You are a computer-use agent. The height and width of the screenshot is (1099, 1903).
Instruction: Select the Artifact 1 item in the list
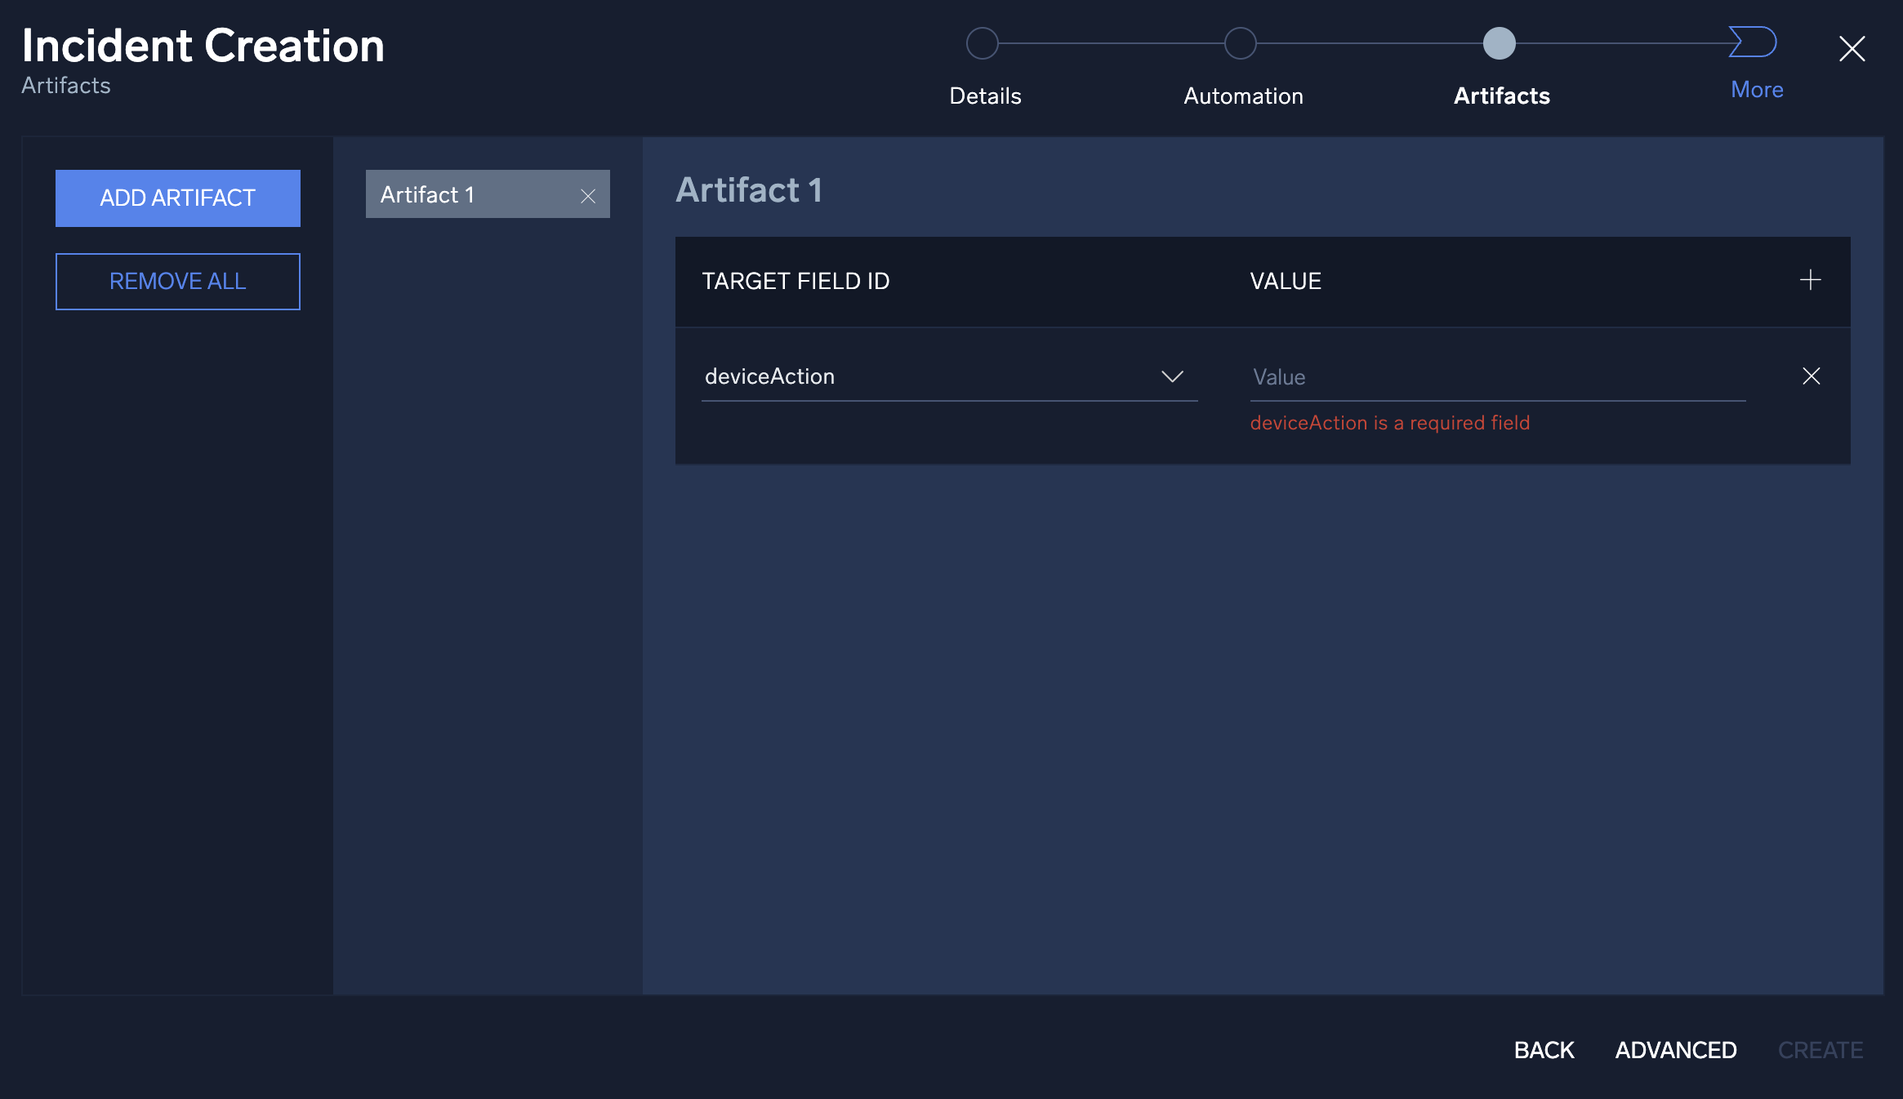point(457,194)
